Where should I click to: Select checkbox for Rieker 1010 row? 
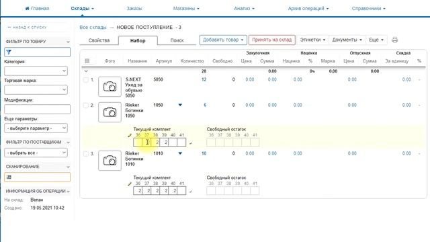click(86, 154)
